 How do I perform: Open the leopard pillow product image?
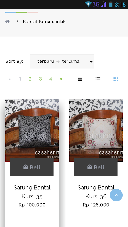tap(32, 130)
